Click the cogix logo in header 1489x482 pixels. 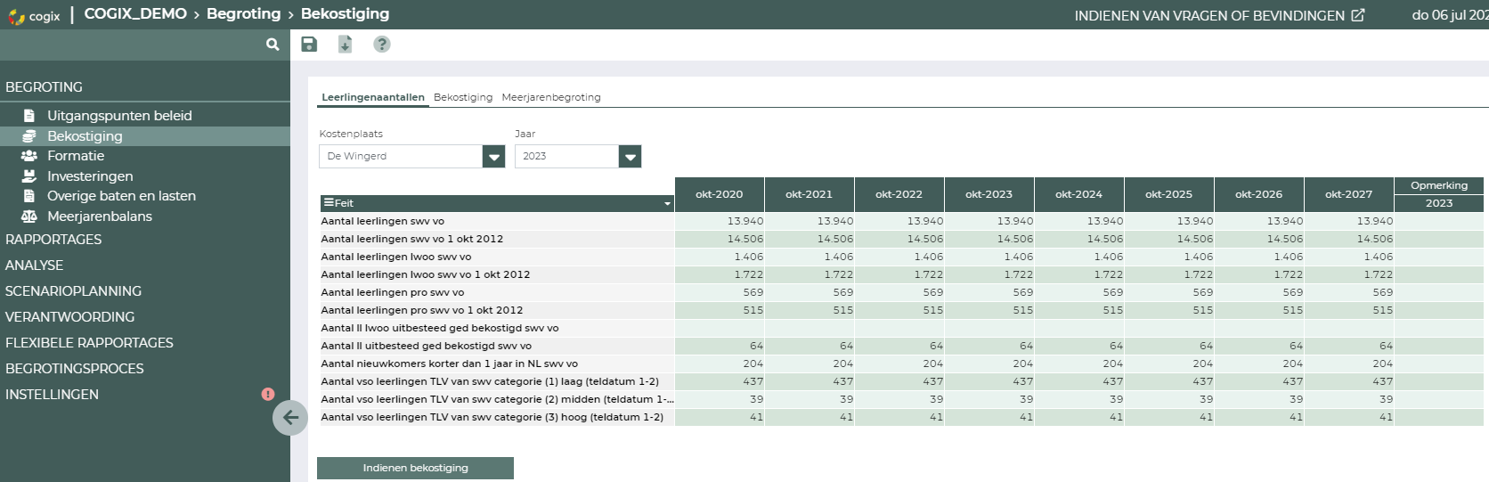click(34, 15)
